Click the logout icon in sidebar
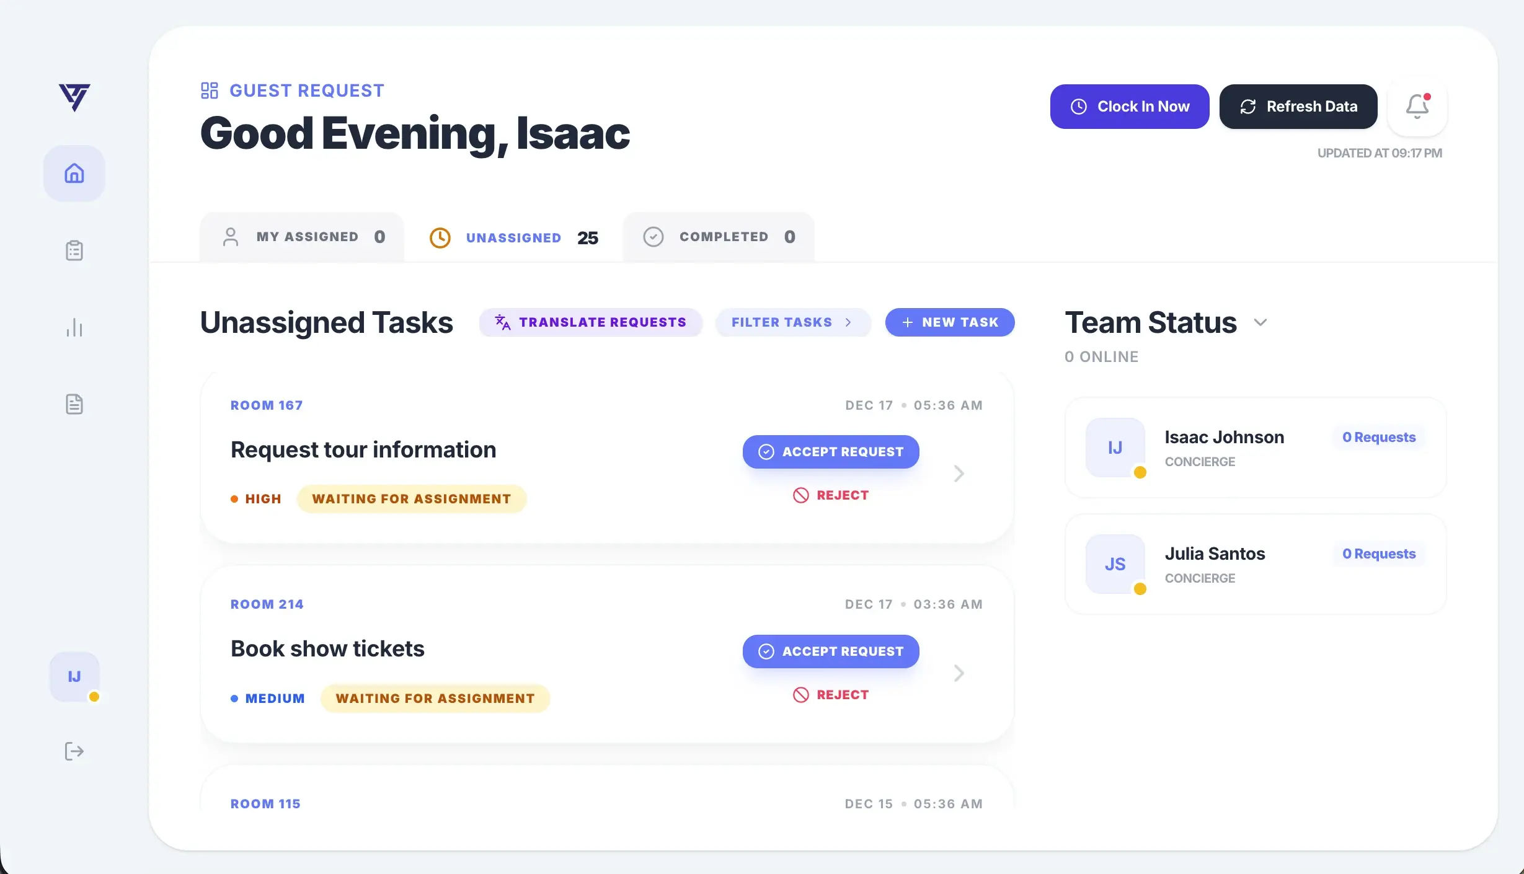This screenshot has width=1524, height=874. (74, 751)
